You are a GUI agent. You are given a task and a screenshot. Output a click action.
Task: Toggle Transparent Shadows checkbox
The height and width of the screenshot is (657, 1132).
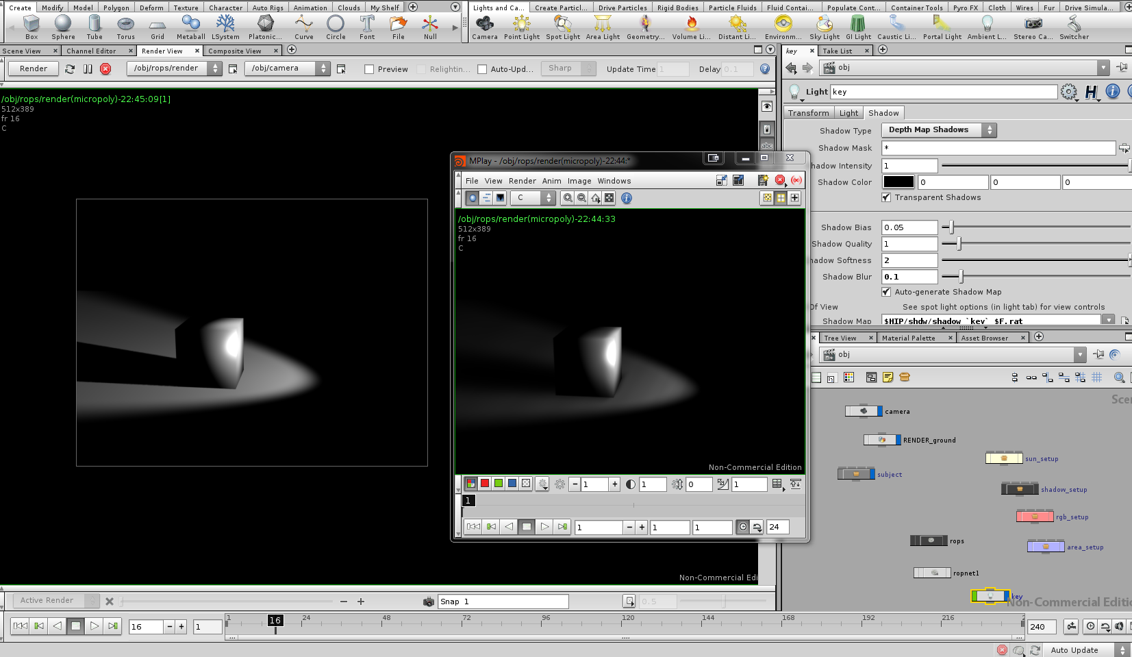click(886, 197)
